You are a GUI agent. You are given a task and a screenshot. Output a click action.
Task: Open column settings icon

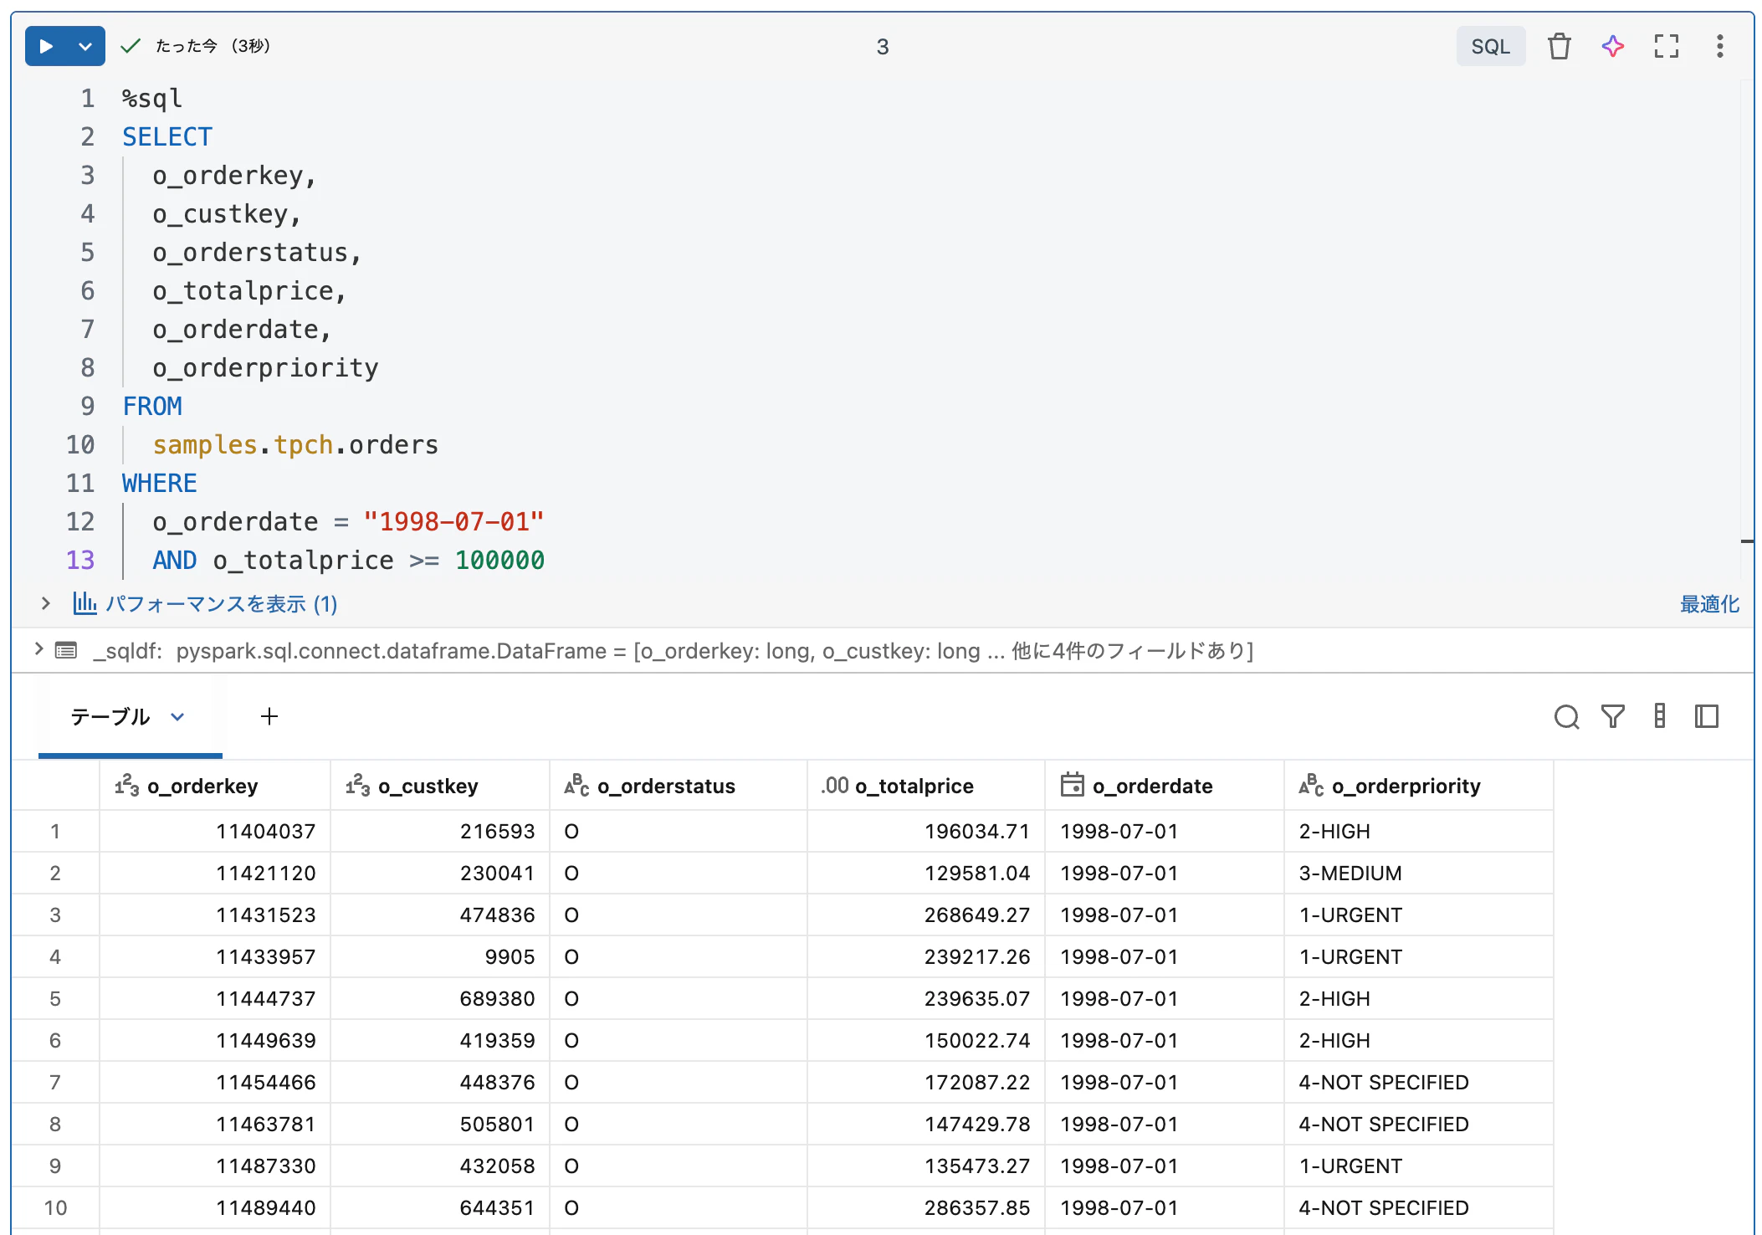click(x=1659, y=716)
